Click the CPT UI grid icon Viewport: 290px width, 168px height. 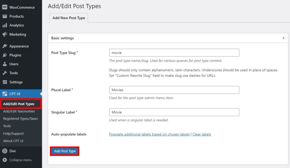[x=5, y=94]
